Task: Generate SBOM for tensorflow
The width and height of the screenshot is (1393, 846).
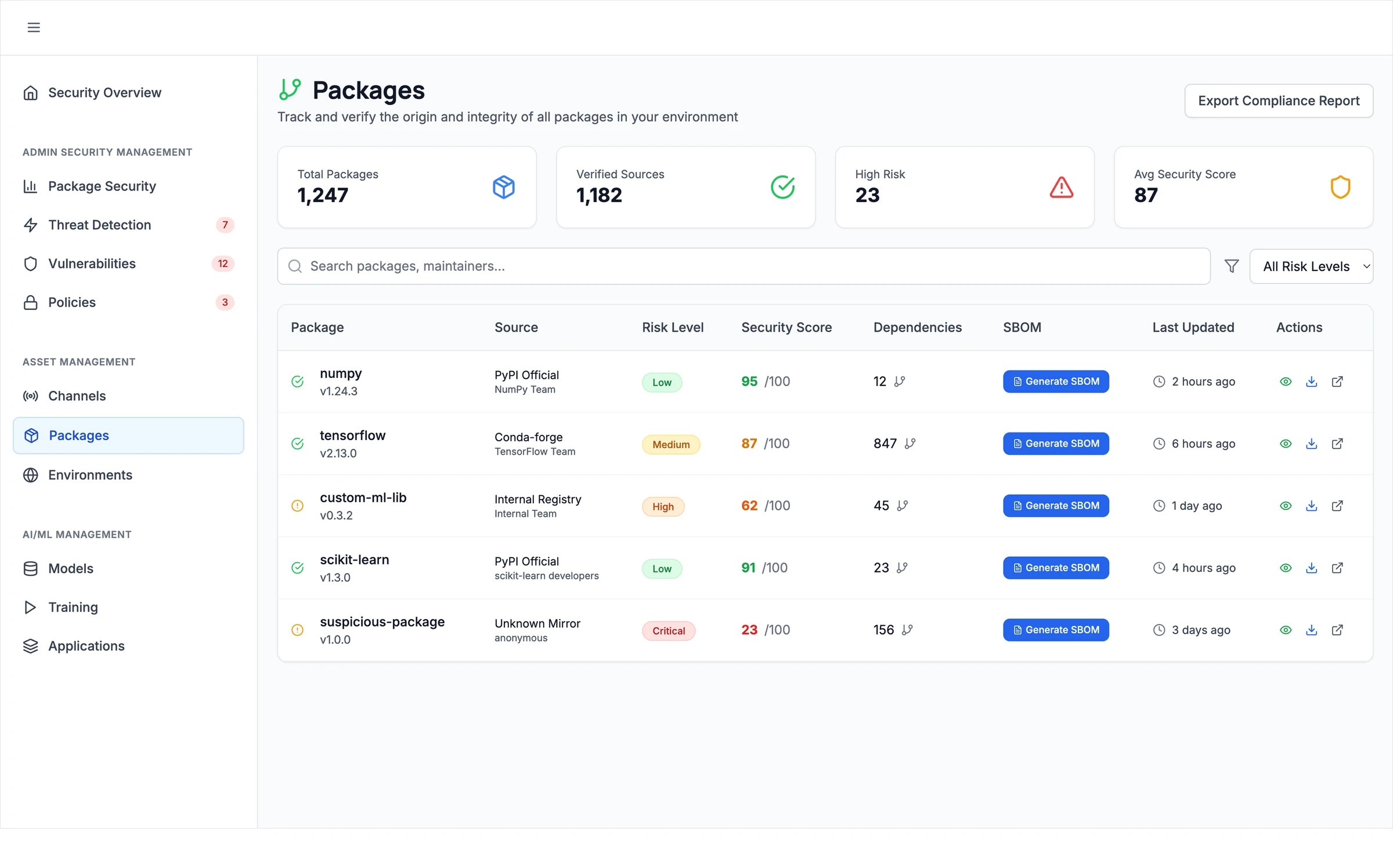Action: click(x=1056, y=444)
